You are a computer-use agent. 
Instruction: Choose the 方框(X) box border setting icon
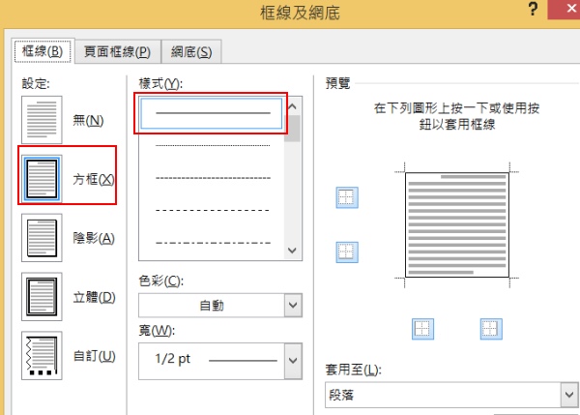[x=42, y=179]
